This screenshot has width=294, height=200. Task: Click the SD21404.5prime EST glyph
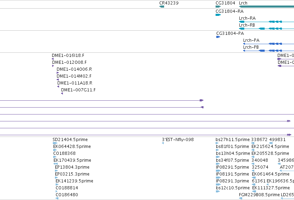[x=55, y=143]
